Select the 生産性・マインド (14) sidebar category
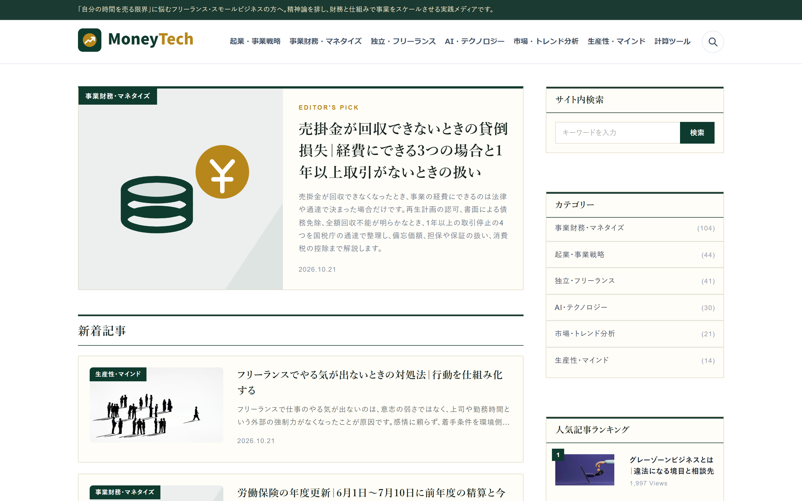 [x=635, y=360]
